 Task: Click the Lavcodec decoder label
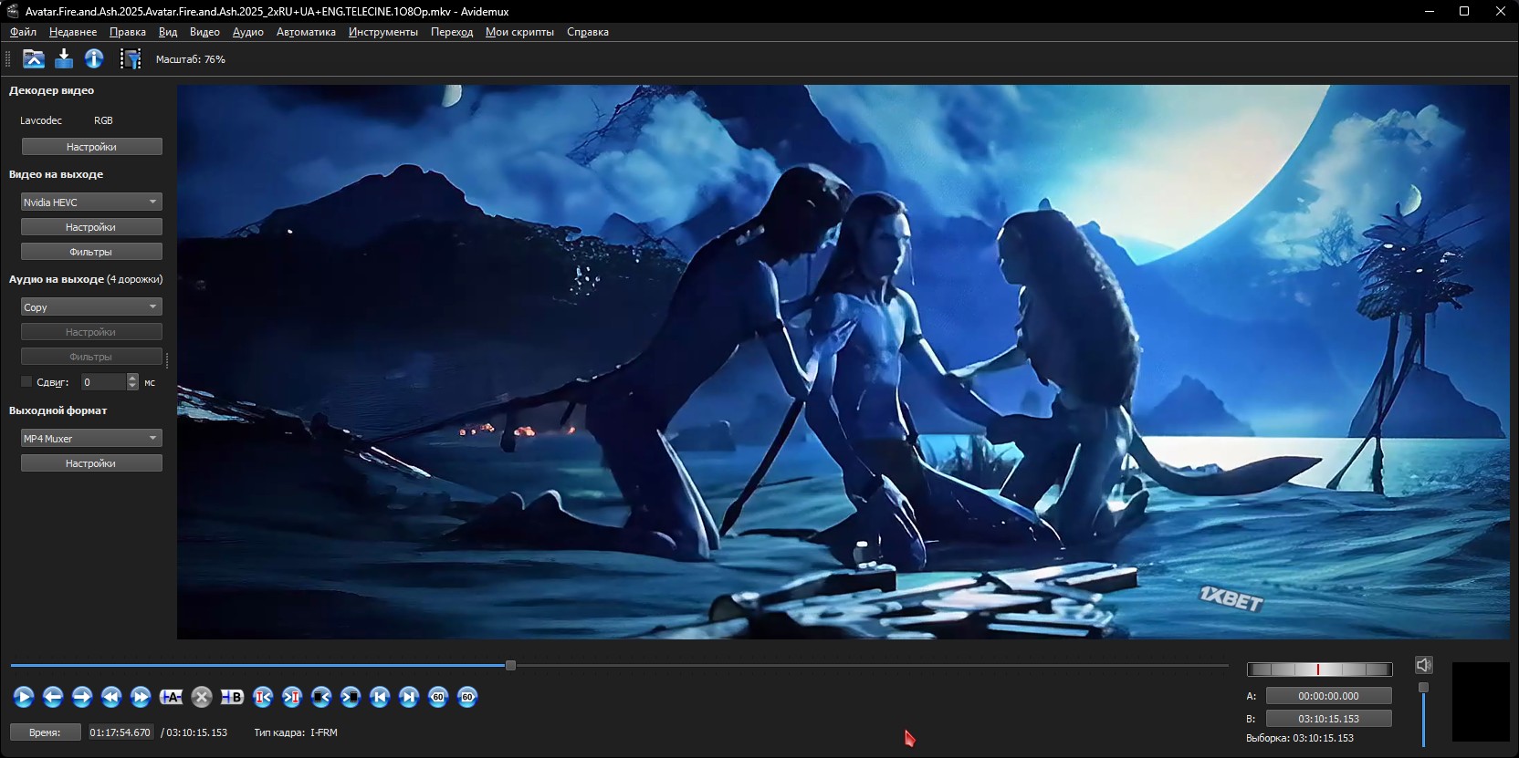(41, 120)
